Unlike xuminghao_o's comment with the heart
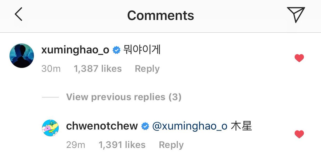 tap(299, 58)
